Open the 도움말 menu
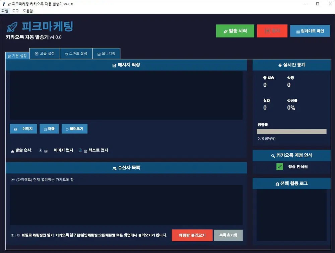This screenshot has height=253, width=335. (x=28, y=11)
